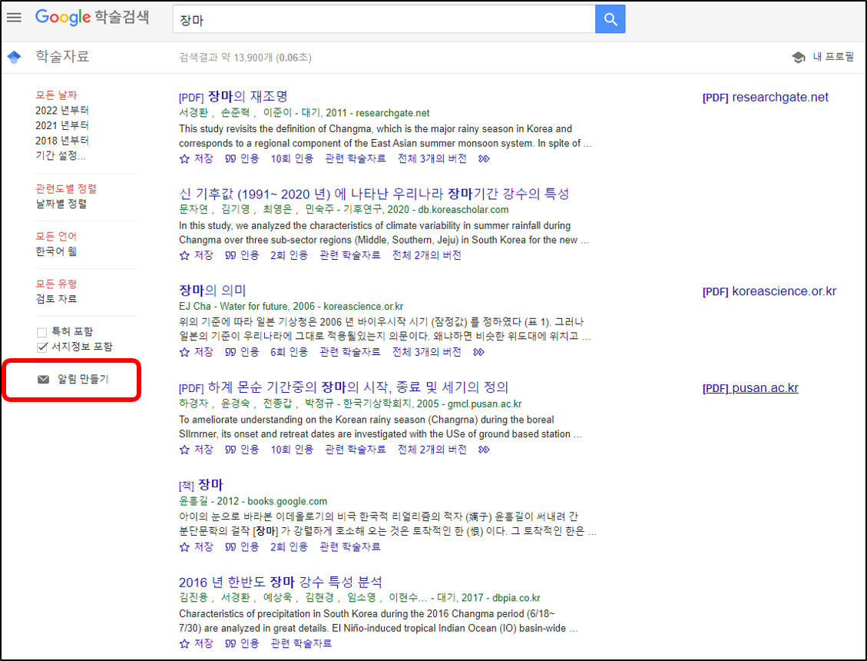Image resolution: width=867 pixels, height=661 pixels.
Task: Click 6회 인용 under 장마의 의미
Action: point(290,352)
